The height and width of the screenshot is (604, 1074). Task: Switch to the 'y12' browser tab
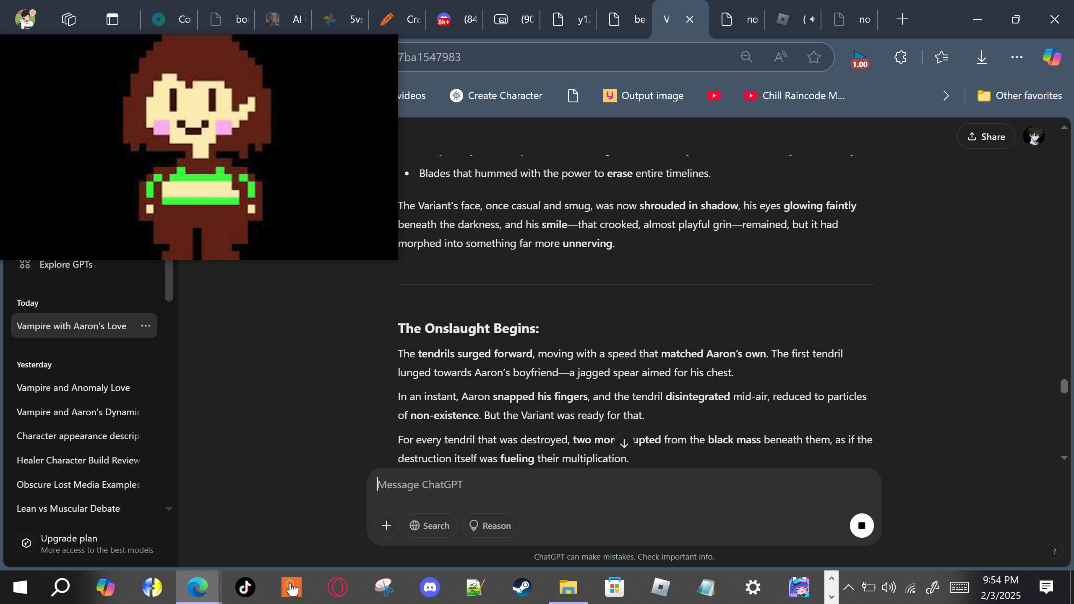(x=569, y=19)
